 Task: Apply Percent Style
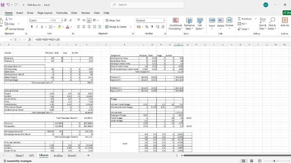click(x=147, y=27)
